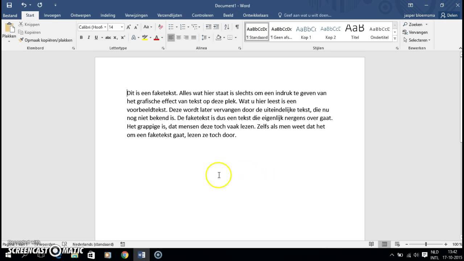Screen dimensions: 464x261
Task: Align text right
Action: pyautogui.click(x=186, y=37)
